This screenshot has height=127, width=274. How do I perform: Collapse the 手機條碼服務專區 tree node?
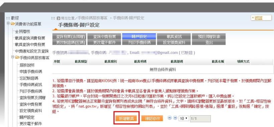click(13, 57)
